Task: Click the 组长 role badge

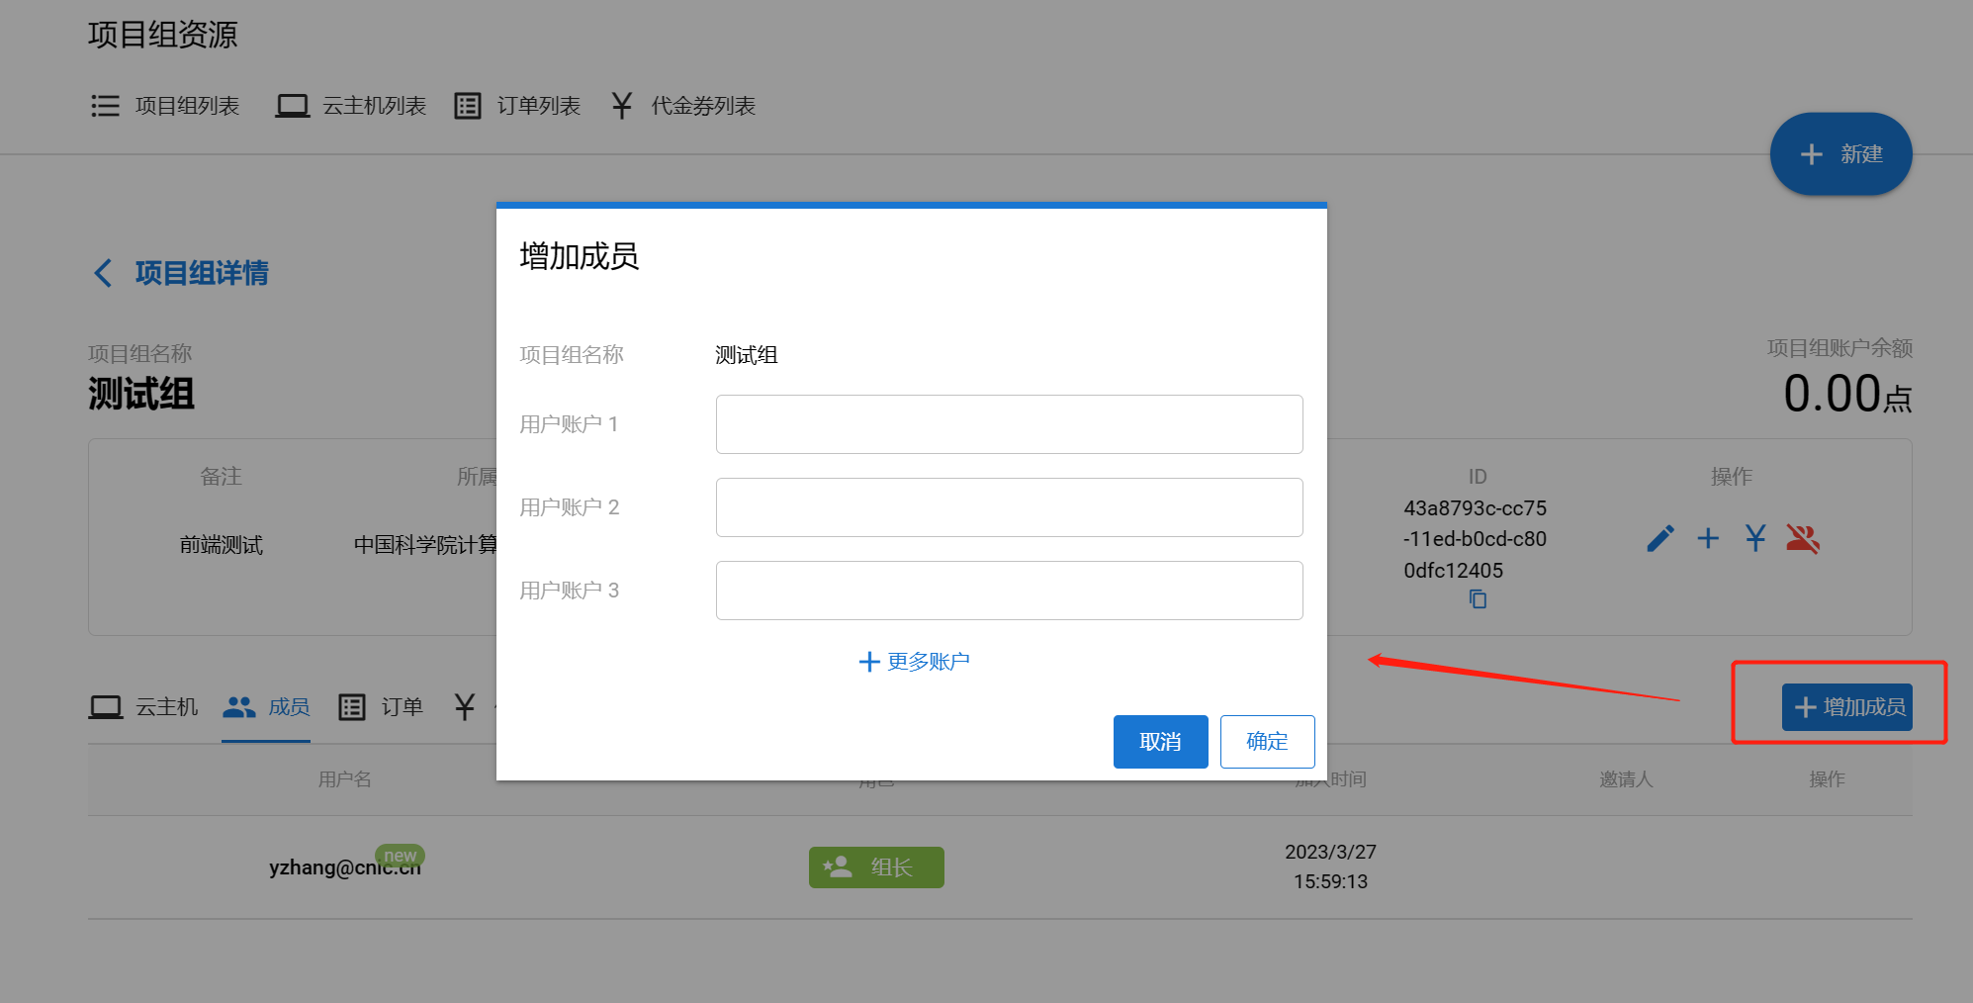Action: pos(876,867)
